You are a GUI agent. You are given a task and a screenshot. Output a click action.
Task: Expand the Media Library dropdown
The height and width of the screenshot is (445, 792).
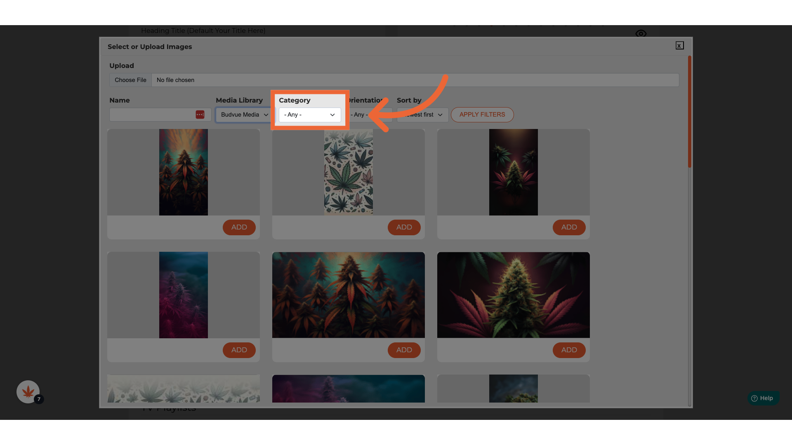click(244, 115)
